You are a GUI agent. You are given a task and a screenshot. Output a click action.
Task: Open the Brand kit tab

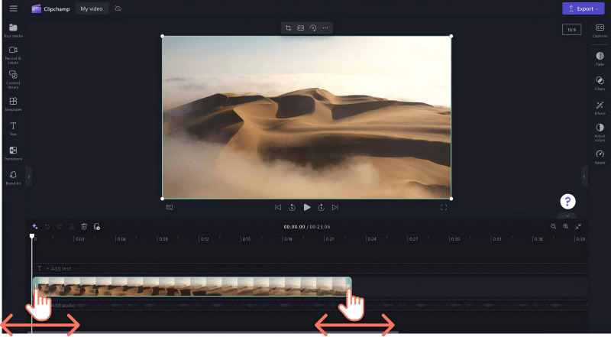13,178
